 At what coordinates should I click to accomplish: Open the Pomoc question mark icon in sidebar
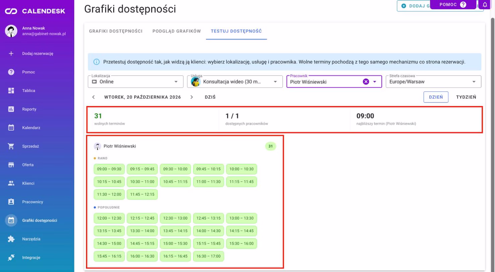(11, 72)
